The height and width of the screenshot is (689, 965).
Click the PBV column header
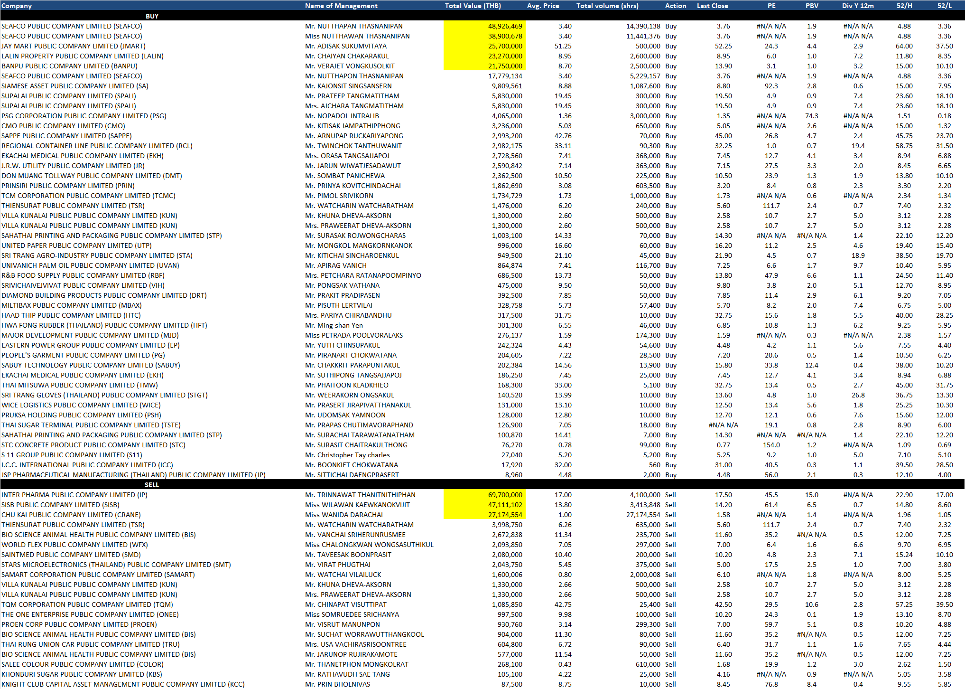pyautogui.click(x=812, y=6)
